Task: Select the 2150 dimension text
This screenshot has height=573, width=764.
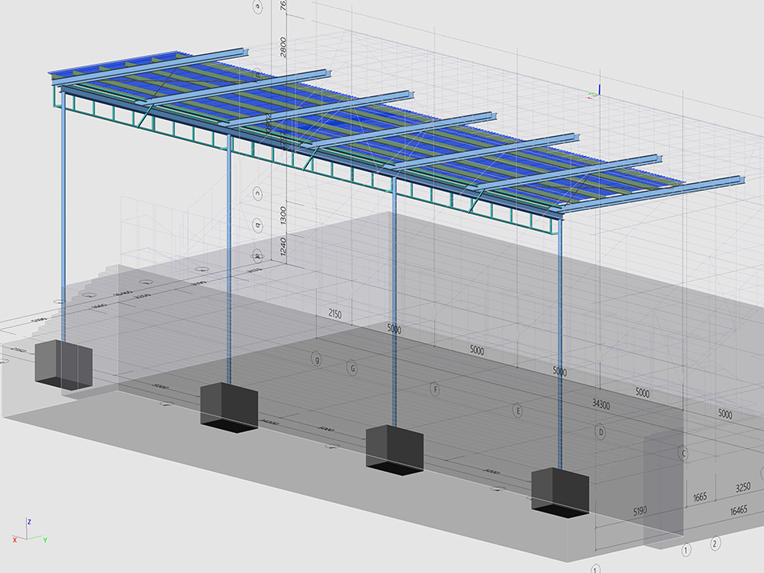Action: (x=334, y=314)
